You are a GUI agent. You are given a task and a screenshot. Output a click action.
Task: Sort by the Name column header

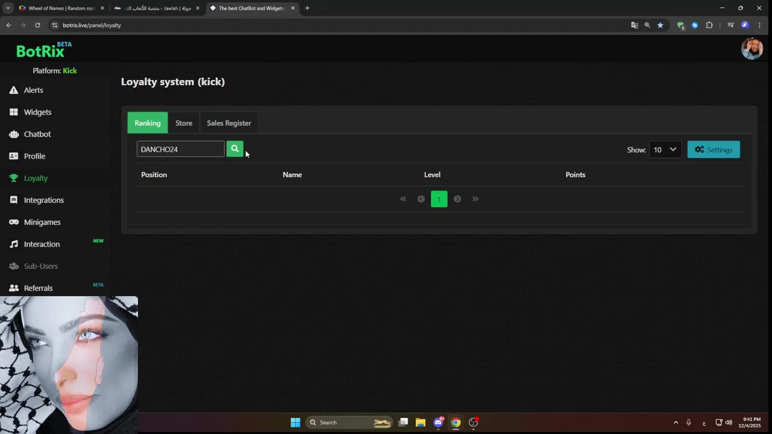pos(292,175)
